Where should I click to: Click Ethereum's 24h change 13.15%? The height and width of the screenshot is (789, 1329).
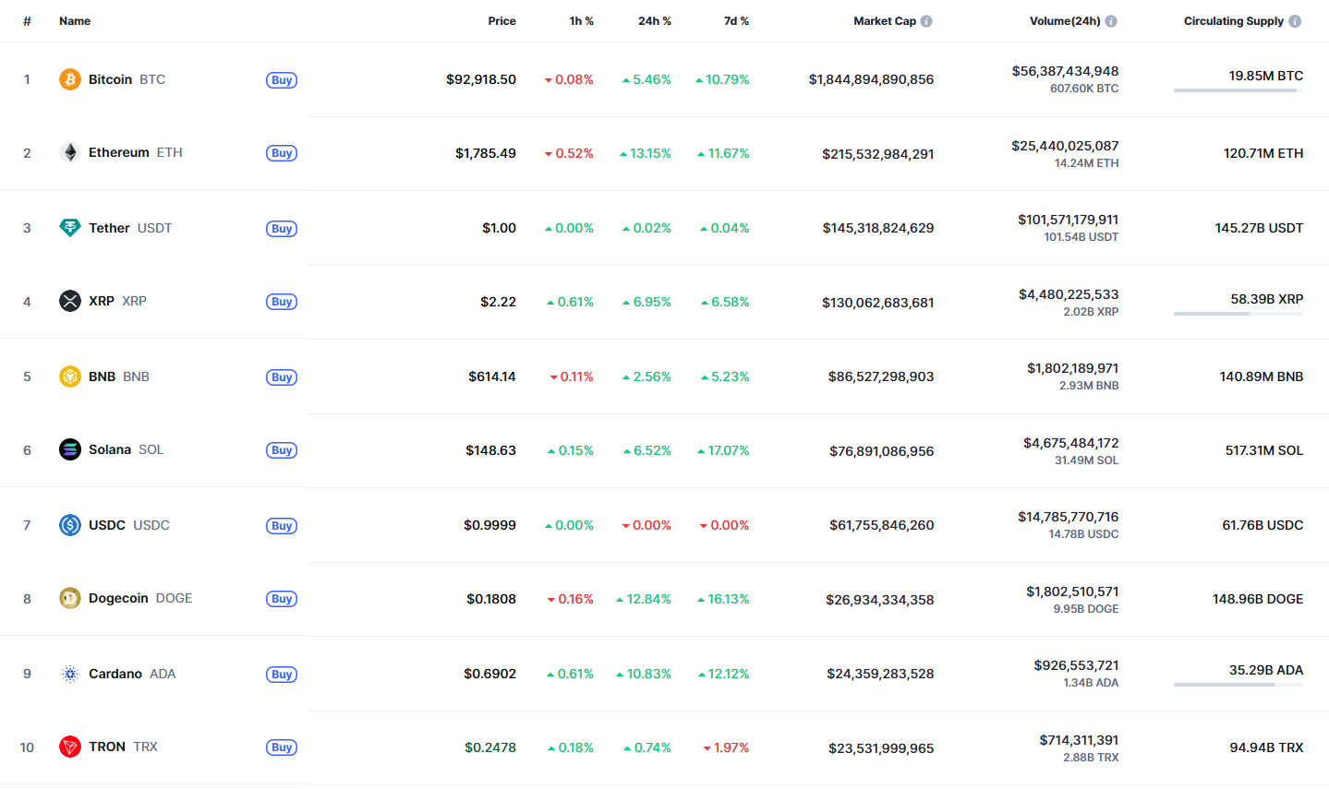pos(646,153)
